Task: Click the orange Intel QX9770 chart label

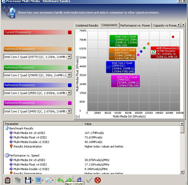Action: (122, 54)
